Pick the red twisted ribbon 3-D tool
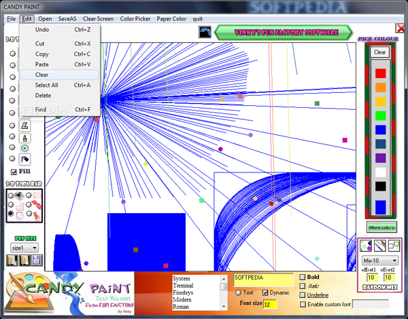The height and width of the screenshot is (319, 408). 37,205
